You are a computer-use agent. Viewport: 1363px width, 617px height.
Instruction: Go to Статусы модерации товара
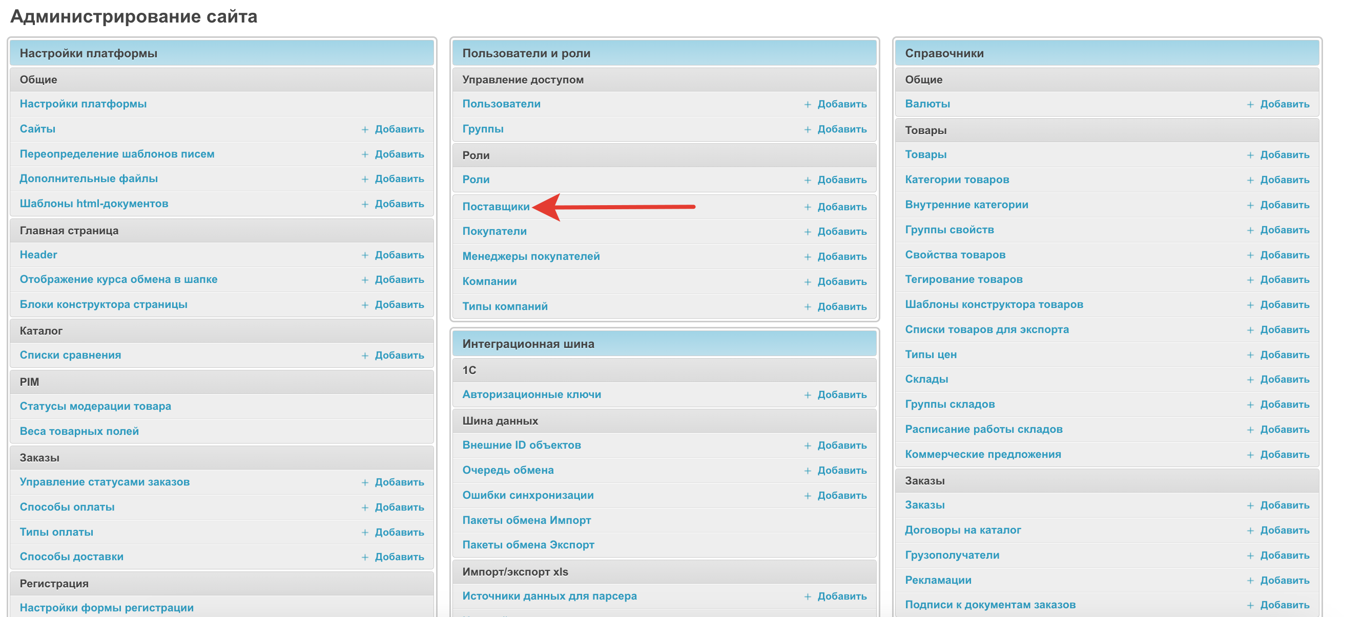[95, 406]
